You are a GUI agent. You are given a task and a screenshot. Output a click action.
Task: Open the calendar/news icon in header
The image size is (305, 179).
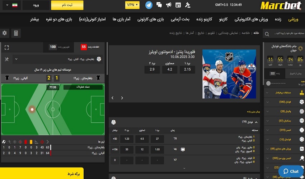pyautogui.click(x=178, y=5)
